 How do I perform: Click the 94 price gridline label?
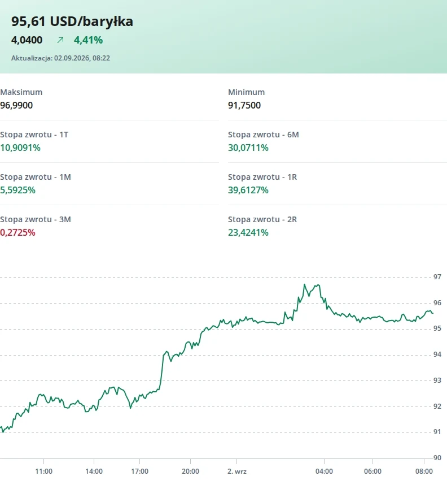tap(437, 354)
